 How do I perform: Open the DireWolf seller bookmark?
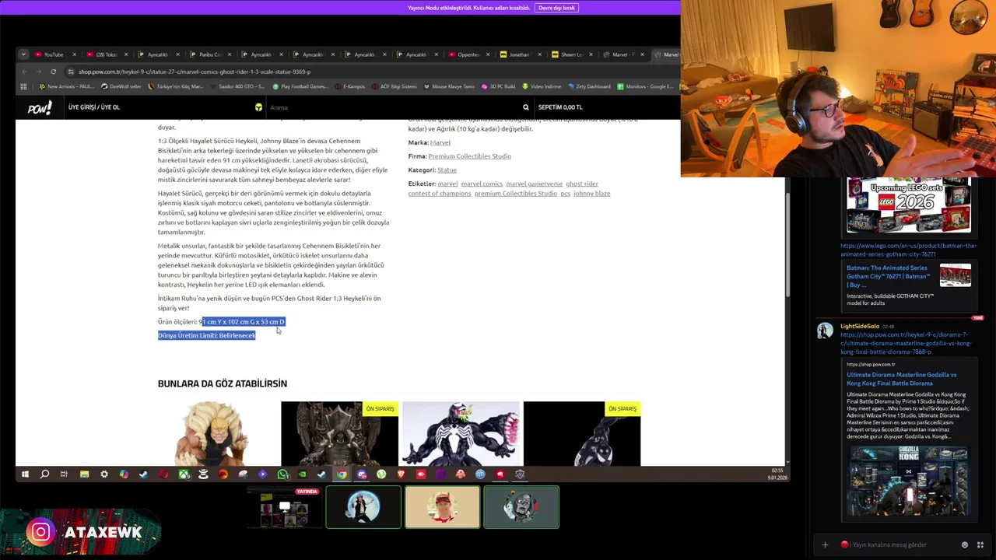(121, 86)
